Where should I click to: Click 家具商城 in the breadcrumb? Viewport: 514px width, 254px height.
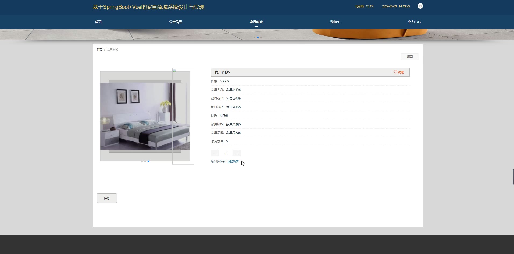[112, 50]
